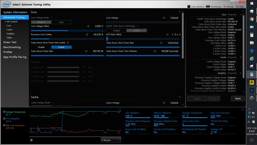
Task: Go to Benchmarking in the sidebar
Action: point(12,47)
